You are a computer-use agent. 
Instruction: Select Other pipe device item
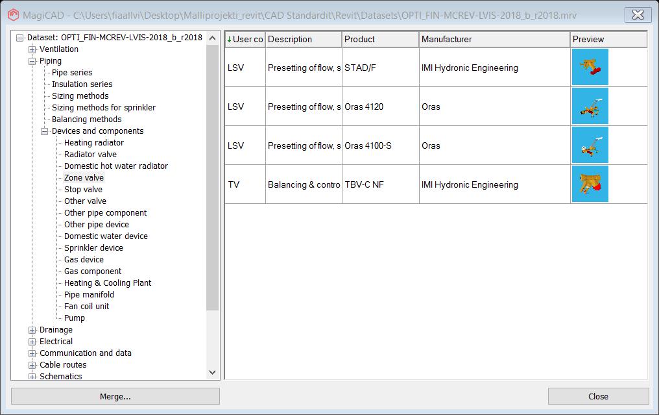pyautogui.click(x=97, y=225)
